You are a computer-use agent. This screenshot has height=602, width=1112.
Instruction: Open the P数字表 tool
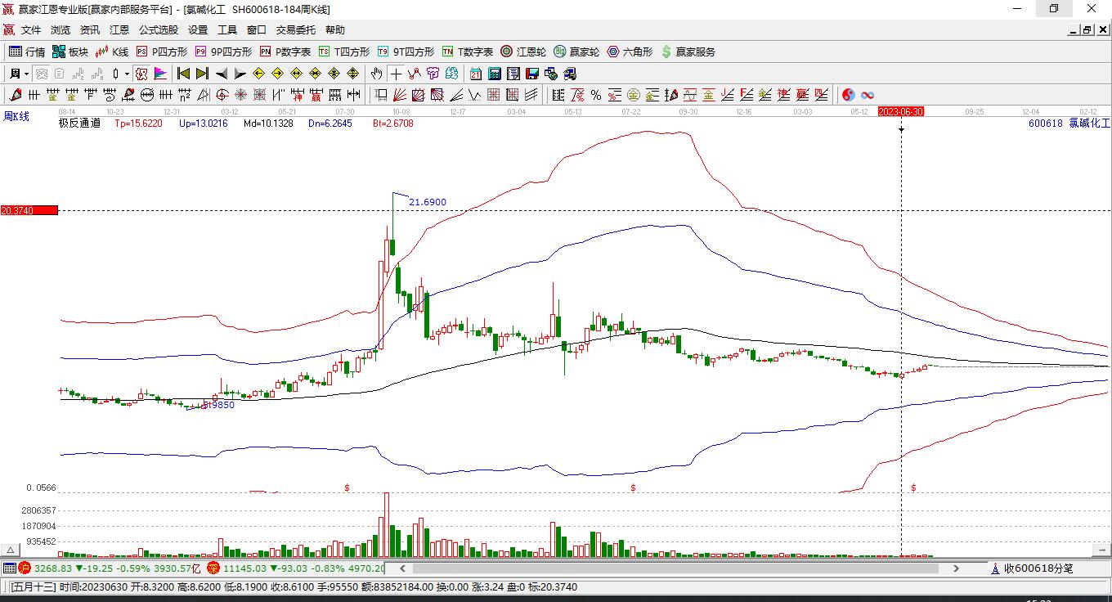[x=285, y=52]
